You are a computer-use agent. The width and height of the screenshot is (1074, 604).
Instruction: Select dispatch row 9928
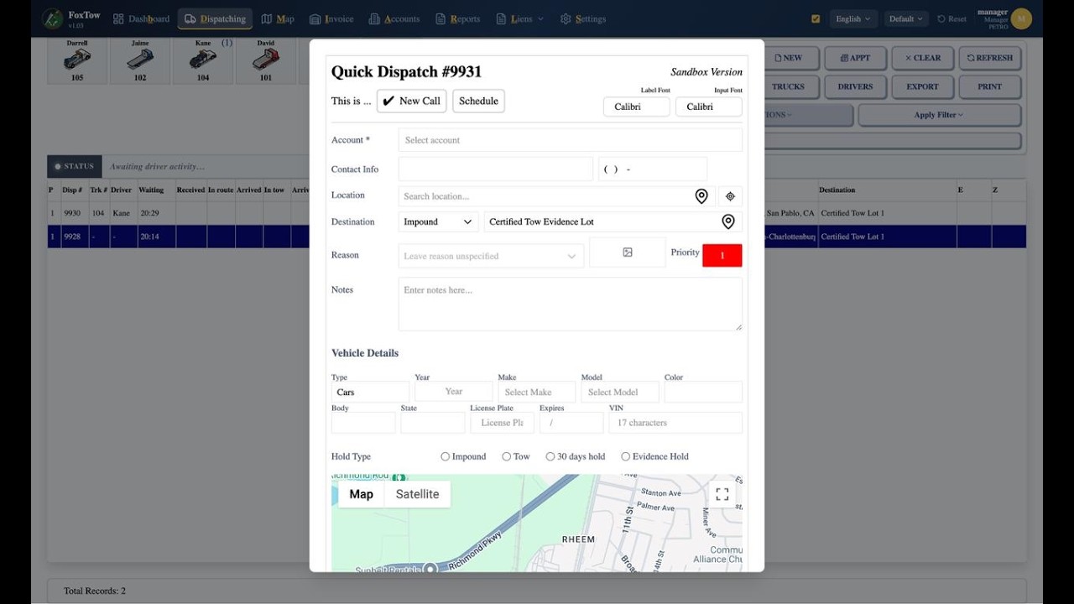(x=179, y=237)
